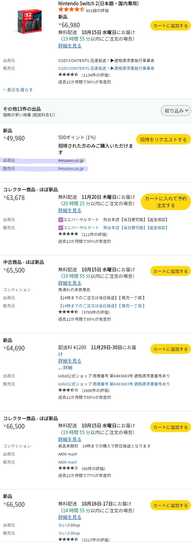Add the ¥66,980 new item to cart
192x543 pixels.
pyautogui.click(x=170, y=26)
